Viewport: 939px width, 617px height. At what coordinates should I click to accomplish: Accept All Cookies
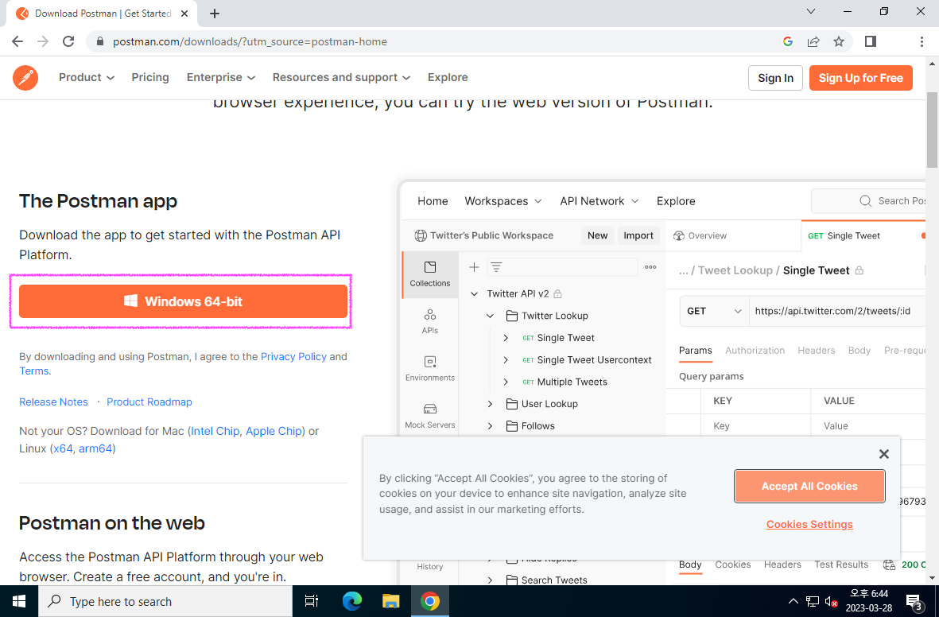click(809, 487)
